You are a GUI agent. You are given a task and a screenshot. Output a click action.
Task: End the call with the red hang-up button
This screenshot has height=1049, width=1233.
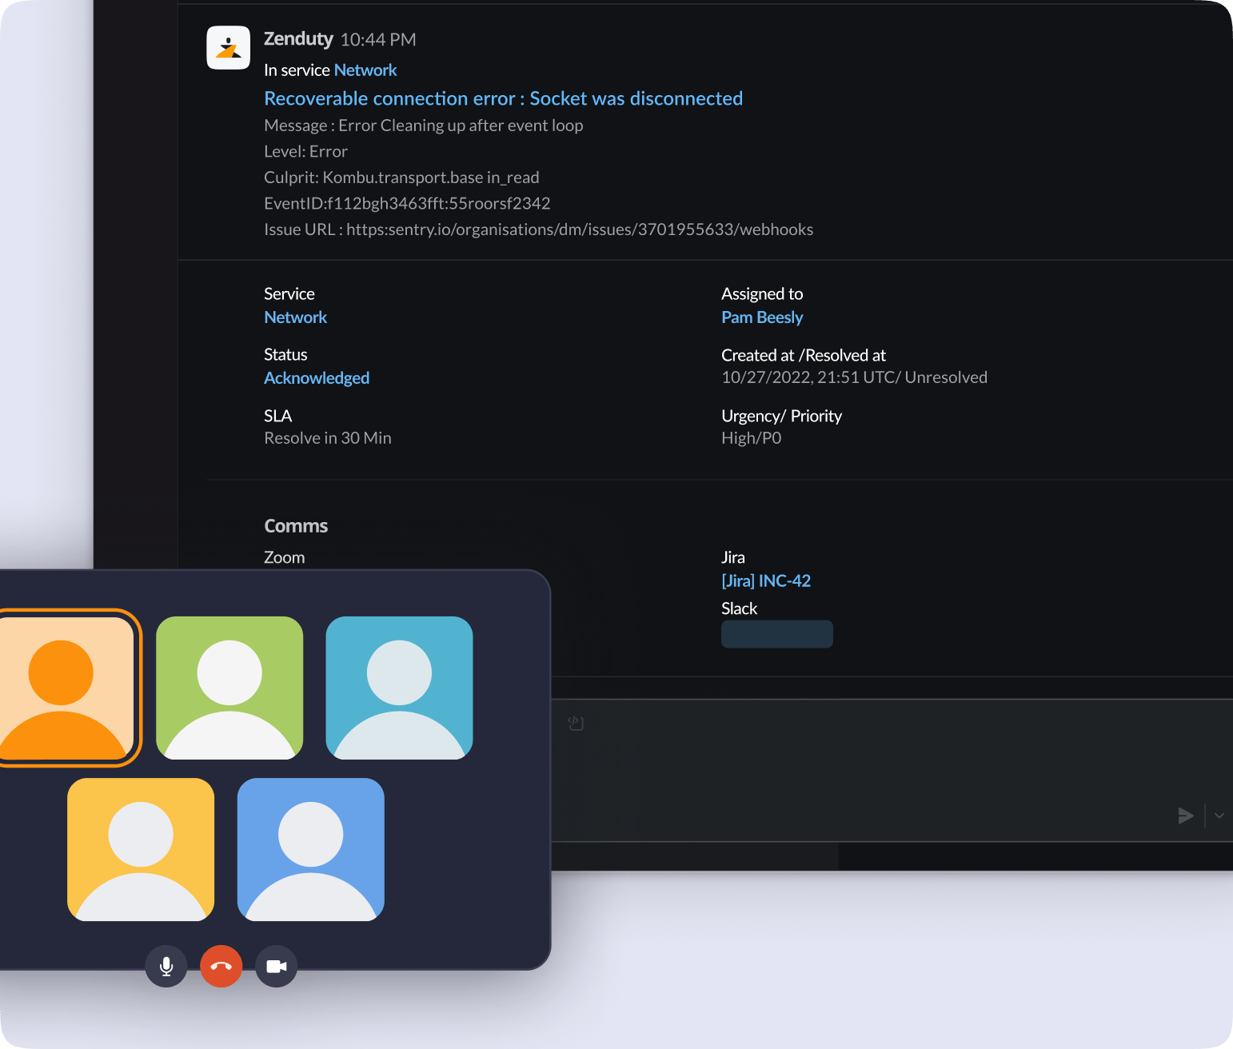[x=221, y=966]
